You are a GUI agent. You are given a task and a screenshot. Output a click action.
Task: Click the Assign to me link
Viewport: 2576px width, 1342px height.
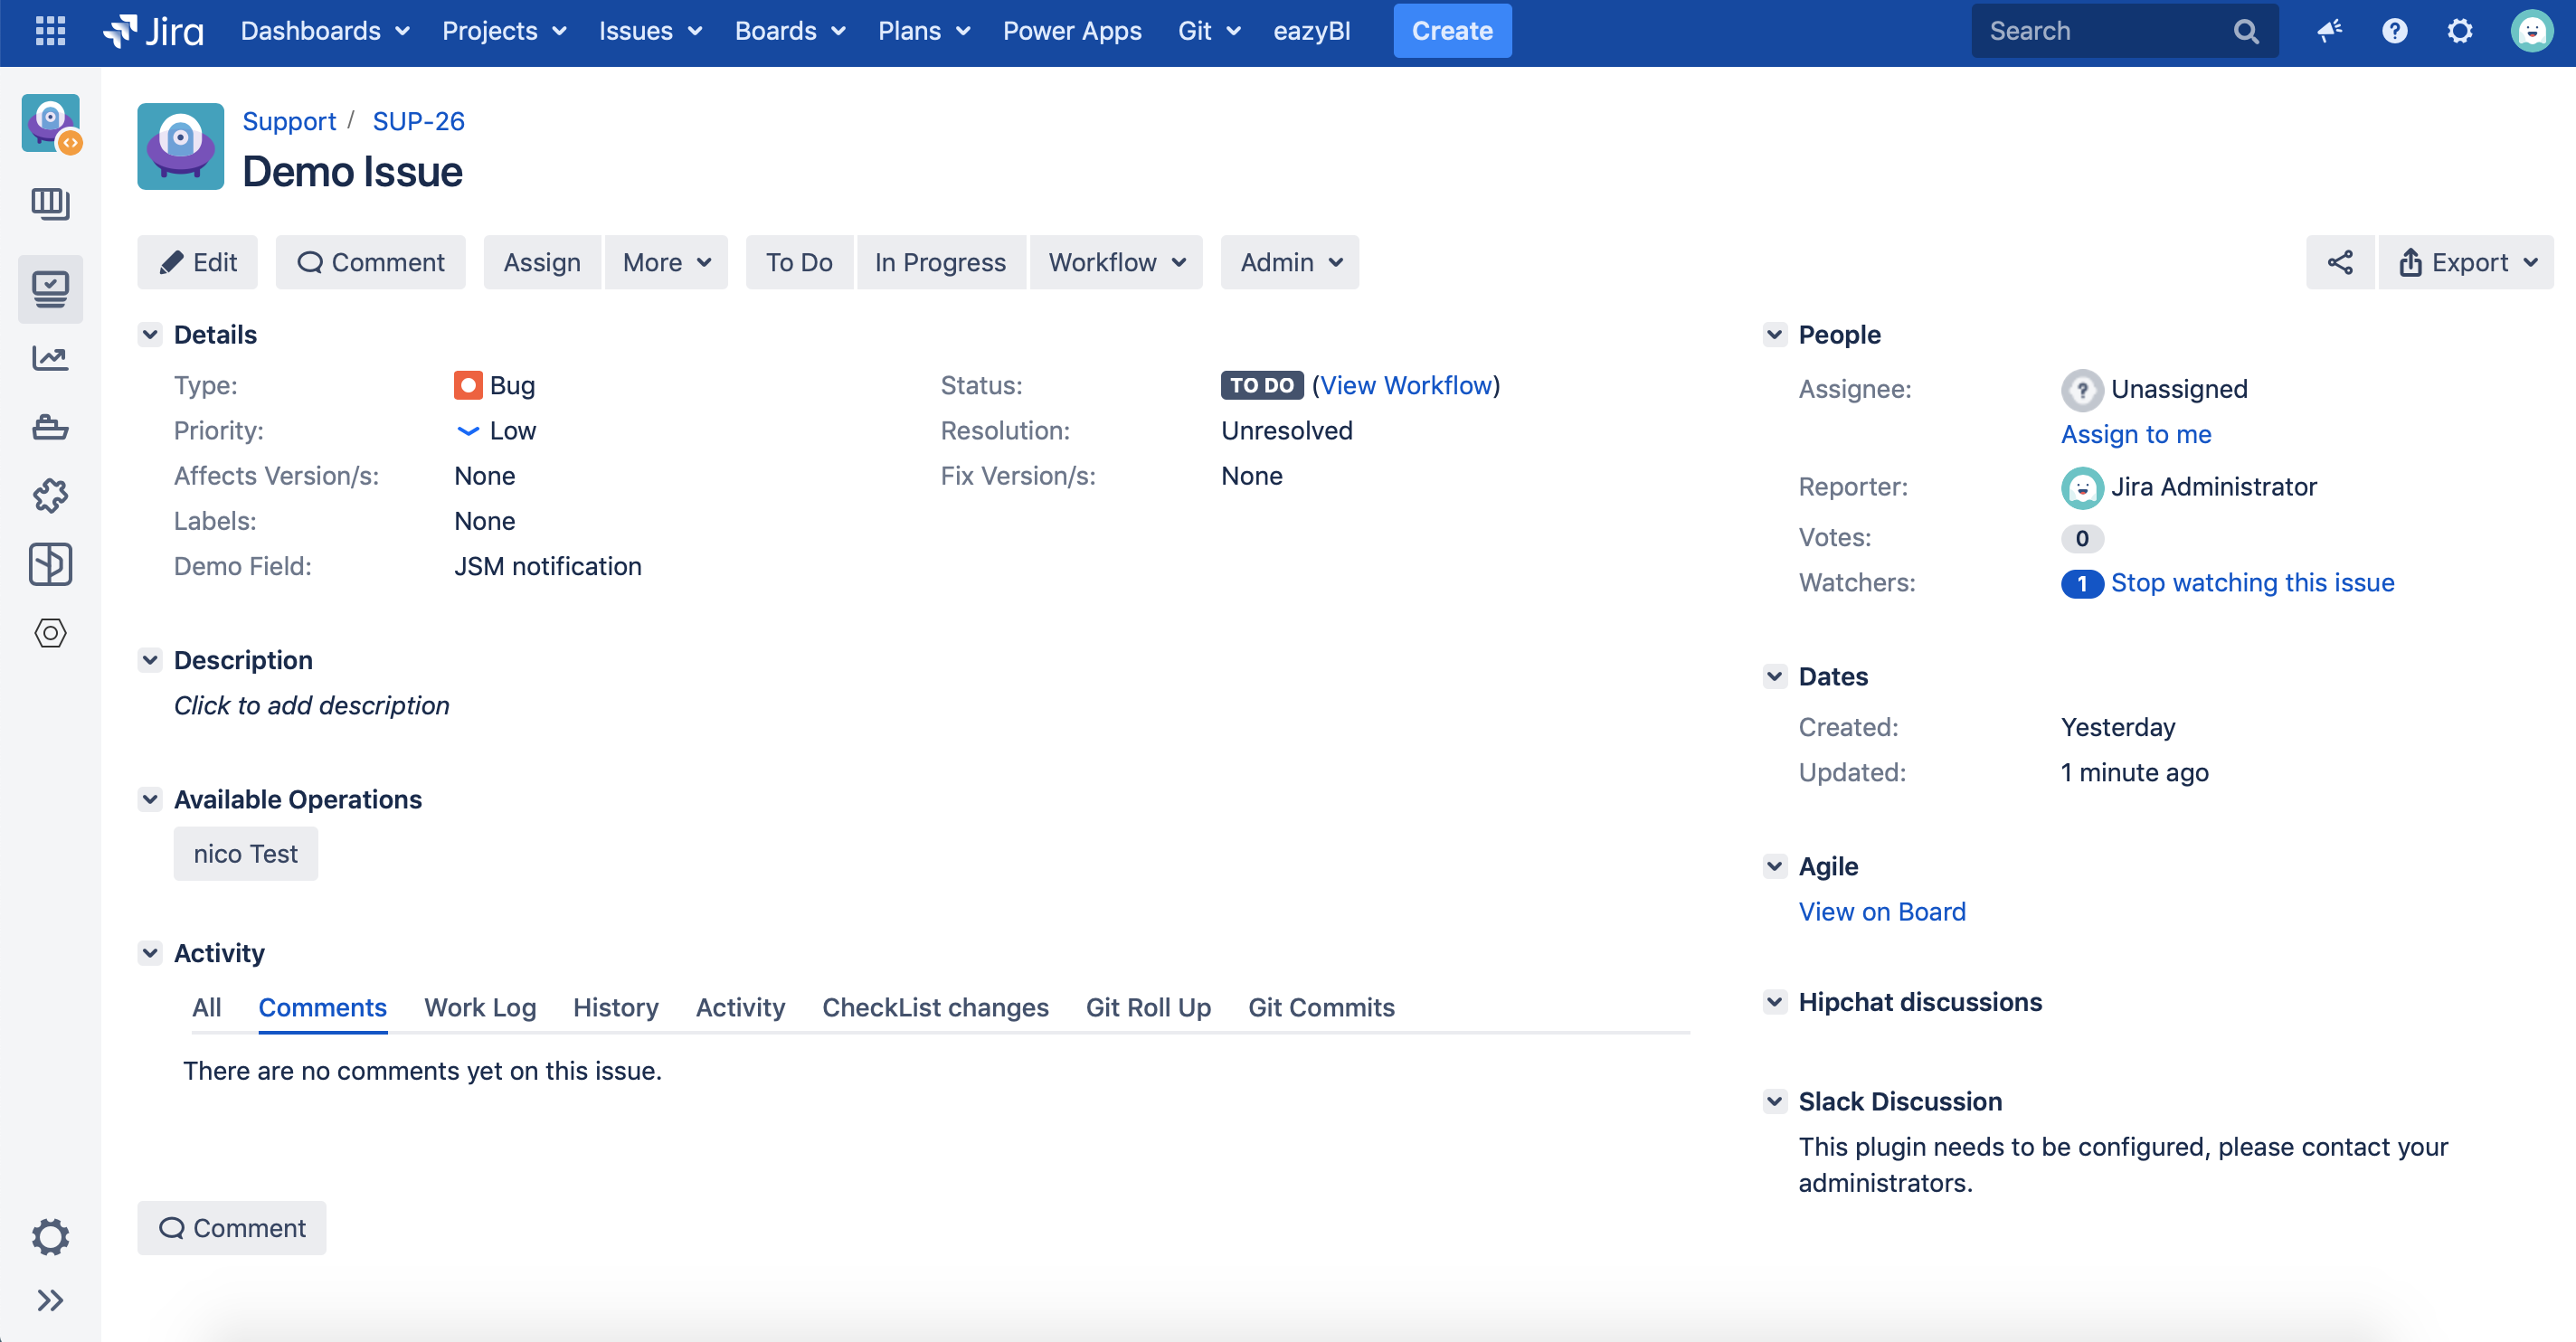pos(2135,434)
